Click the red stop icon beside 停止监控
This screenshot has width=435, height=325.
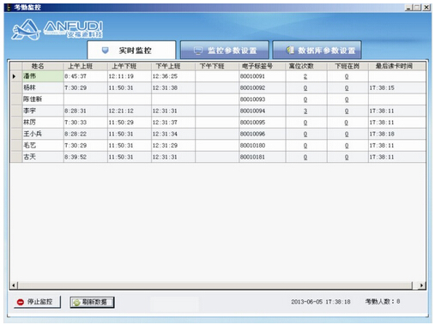coord(21,302)
